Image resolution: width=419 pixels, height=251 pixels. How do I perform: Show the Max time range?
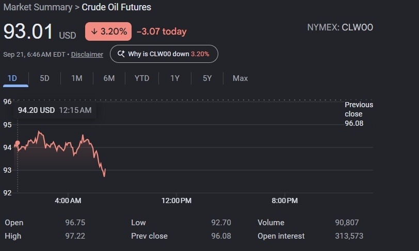pos(240,78)
